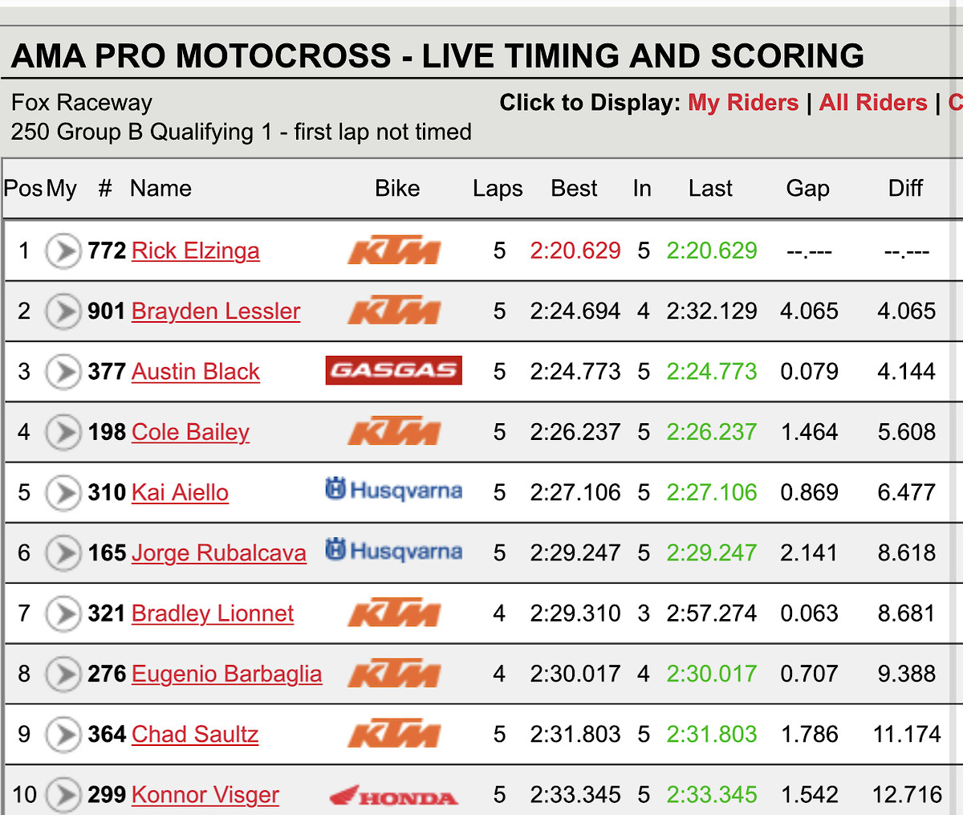Click the arrow icon beside Rick Elzinga
This screenshot has height=815, width=963.
click(63, 251)
